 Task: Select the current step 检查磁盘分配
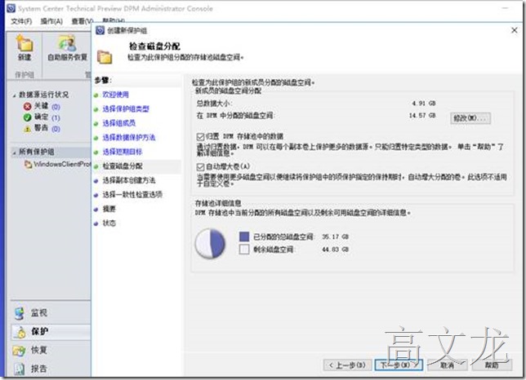tap(123, 166)
